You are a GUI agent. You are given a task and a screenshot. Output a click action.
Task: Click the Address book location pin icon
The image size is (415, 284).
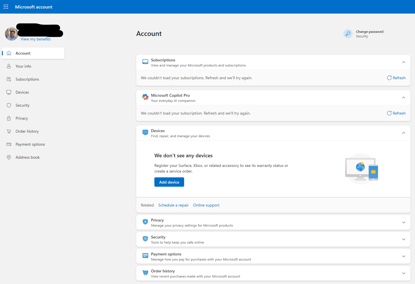pyautogui.click(x=9, y=157)
